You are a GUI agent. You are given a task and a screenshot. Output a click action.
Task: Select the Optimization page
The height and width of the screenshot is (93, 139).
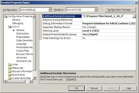tap(23, 34)
